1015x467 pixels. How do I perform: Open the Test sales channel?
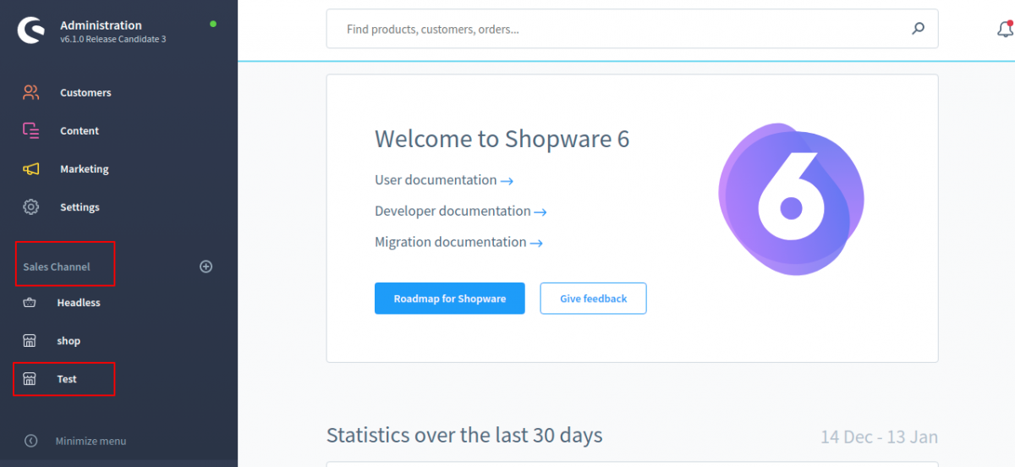click(66, 379)
